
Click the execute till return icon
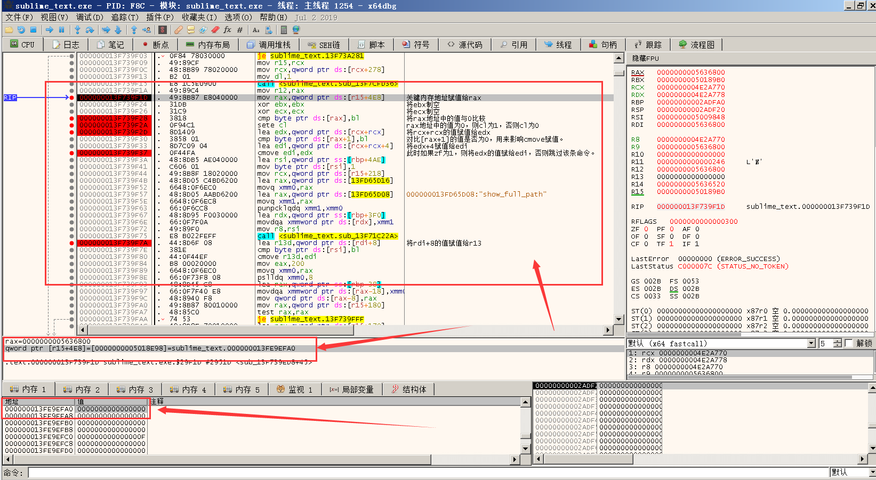pos(134,30)
